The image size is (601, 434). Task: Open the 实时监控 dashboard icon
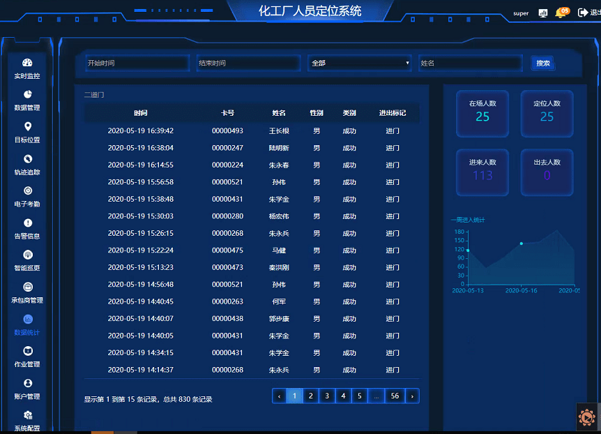(x=27, y=63)
